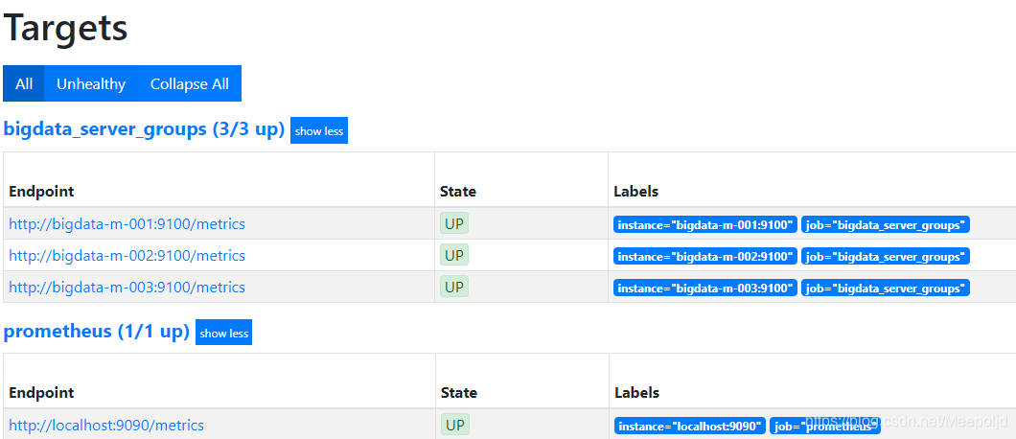Click label instance="localhost:9090"
Screen dimensions: 1016x439
tap(691, 426)
